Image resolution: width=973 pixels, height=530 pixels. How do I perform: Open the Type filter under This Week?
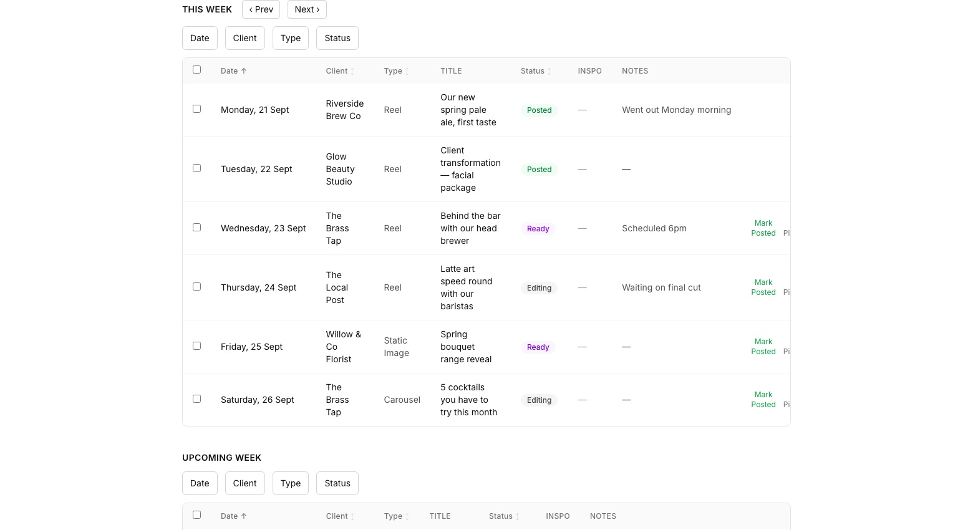pos(291,38)
